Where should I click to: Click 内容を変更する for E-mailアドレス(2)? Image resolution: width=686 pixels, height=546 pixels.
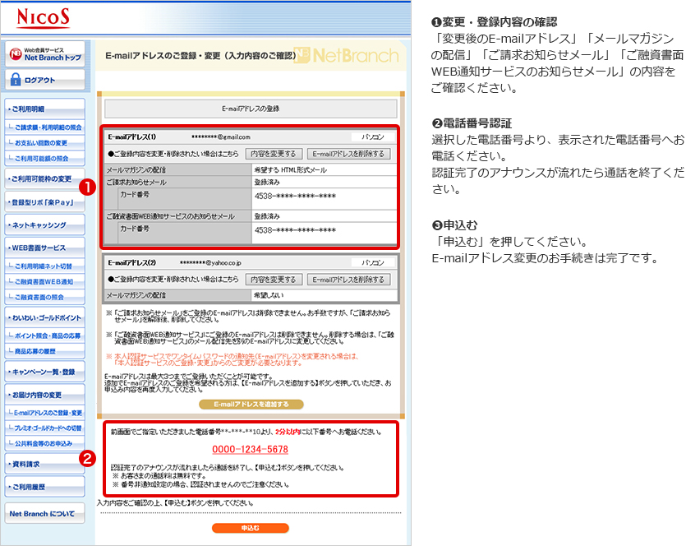[274, 280]
